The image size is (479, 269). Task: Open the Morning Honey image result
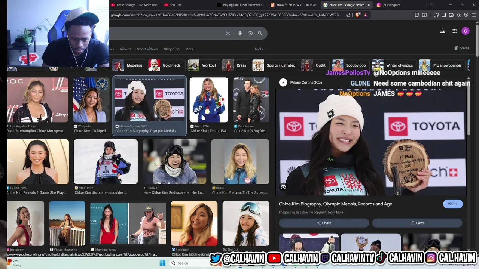128,227
